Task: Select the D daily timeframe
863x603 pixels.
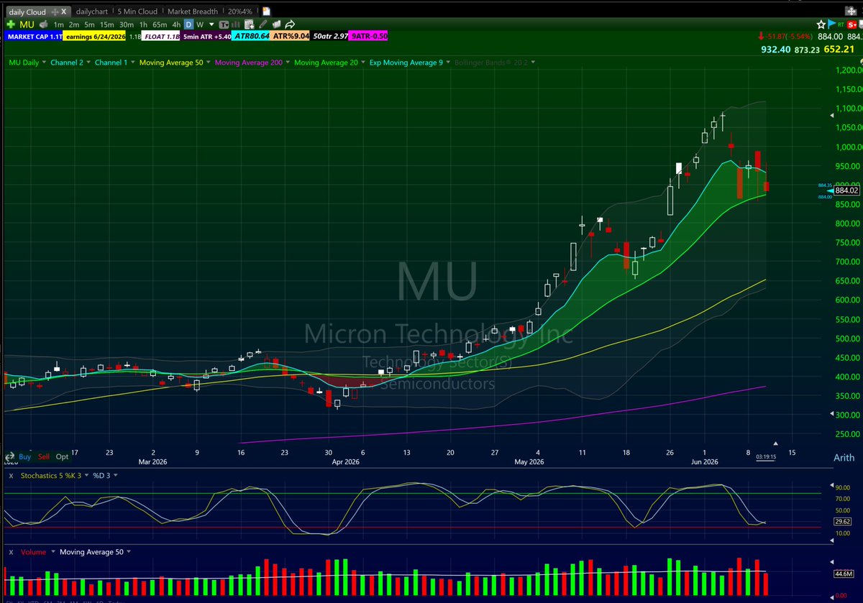Action: (x=188, y=24)
